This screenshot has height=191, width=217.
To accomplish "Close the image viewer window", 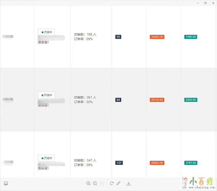I will [213, 3].
